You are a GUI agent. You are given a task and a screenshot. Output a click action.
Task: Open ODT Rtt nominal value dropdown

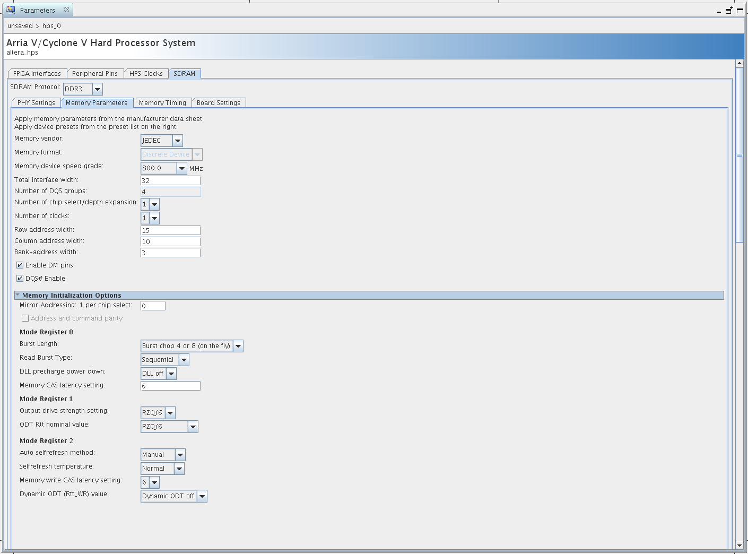point(193,427)
